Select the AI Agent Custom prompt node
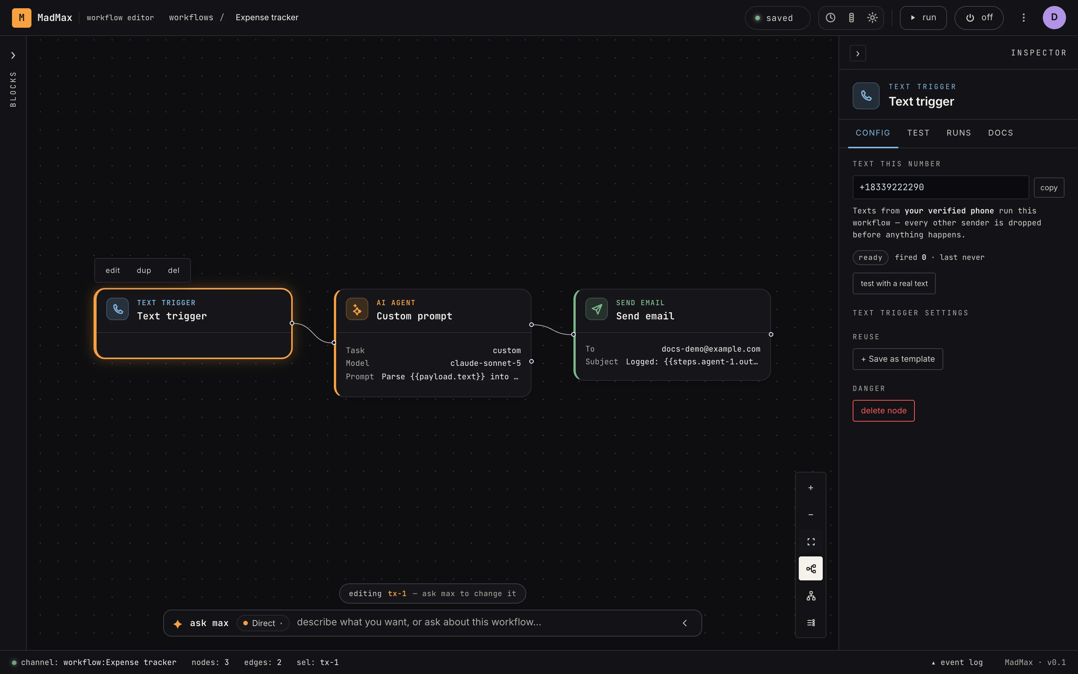 click(x=433, y=343)
